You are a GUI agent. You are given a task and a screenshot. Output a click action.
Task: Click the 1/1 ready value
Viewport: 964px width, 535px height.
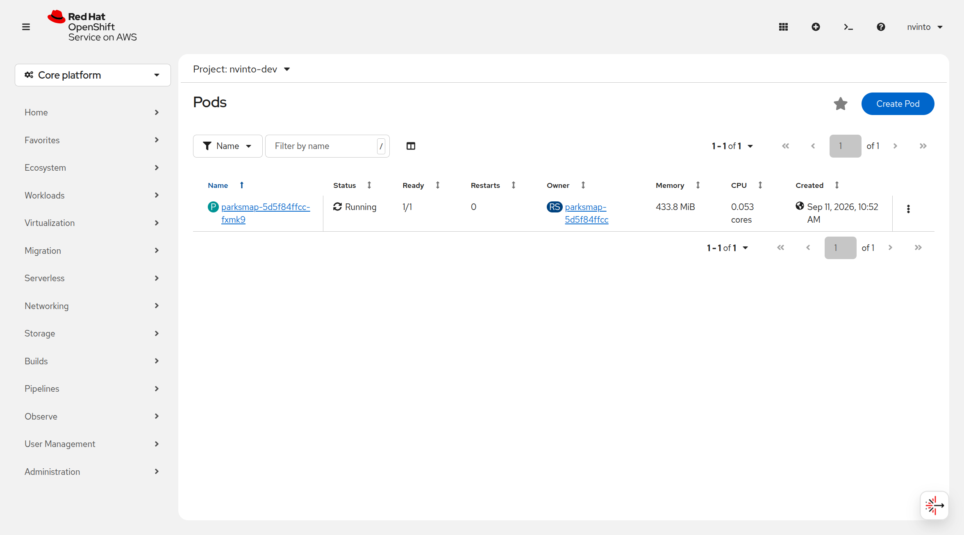(407, 207)
